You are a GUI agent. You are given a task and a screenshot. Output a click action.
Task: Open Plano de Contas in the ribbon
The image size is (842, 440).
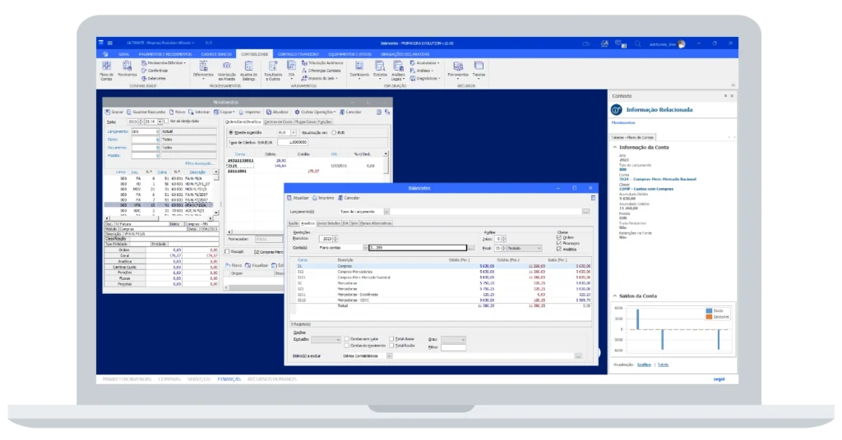pos(106,68)
